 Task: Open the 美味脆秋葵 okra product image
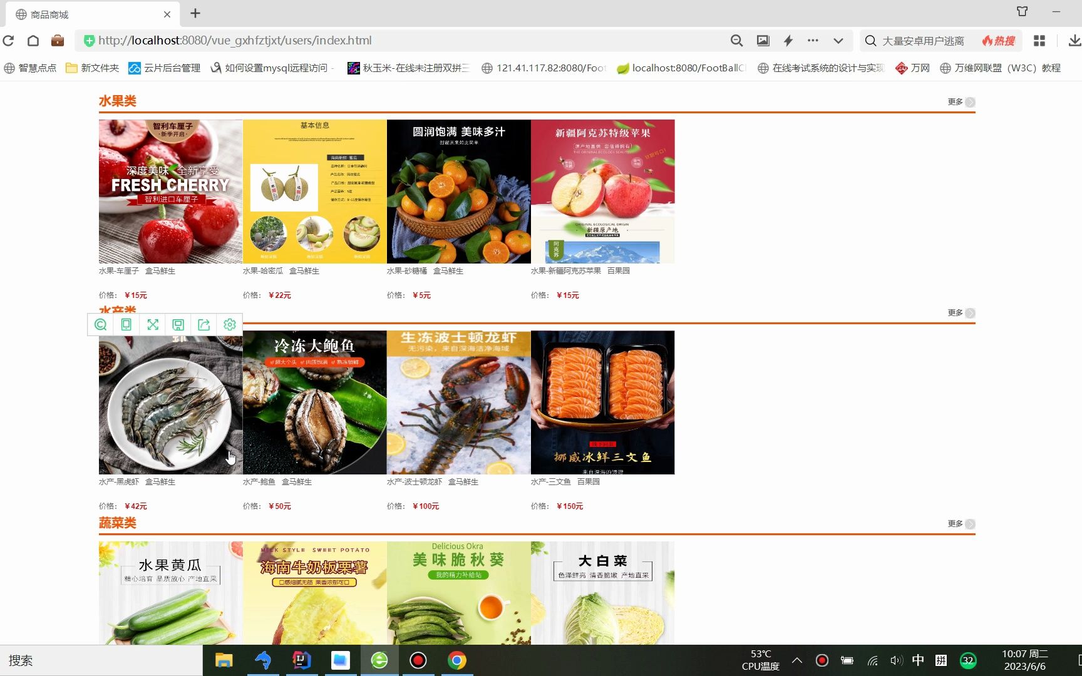click(458, 593)
